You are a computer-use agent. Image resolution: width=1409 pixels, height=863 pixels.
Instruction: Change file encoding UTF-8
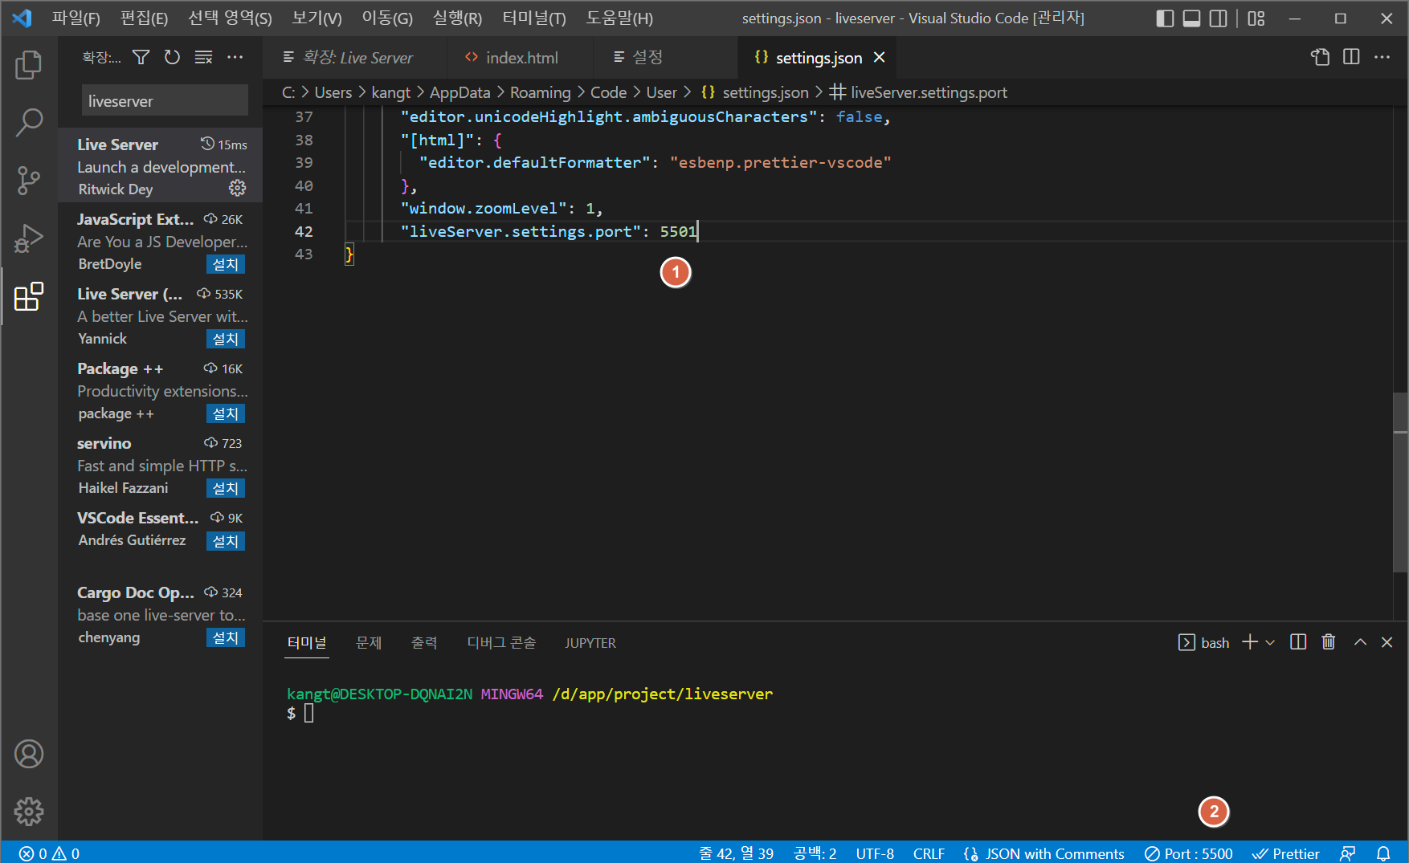tap(875, 853)
